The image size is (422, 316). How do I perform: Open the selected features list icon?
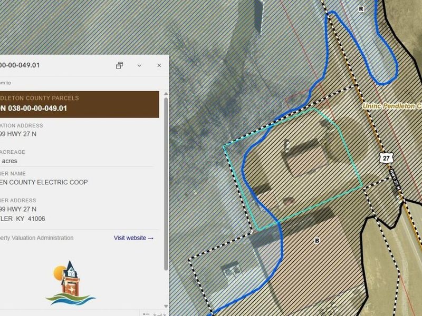(146, 314)
